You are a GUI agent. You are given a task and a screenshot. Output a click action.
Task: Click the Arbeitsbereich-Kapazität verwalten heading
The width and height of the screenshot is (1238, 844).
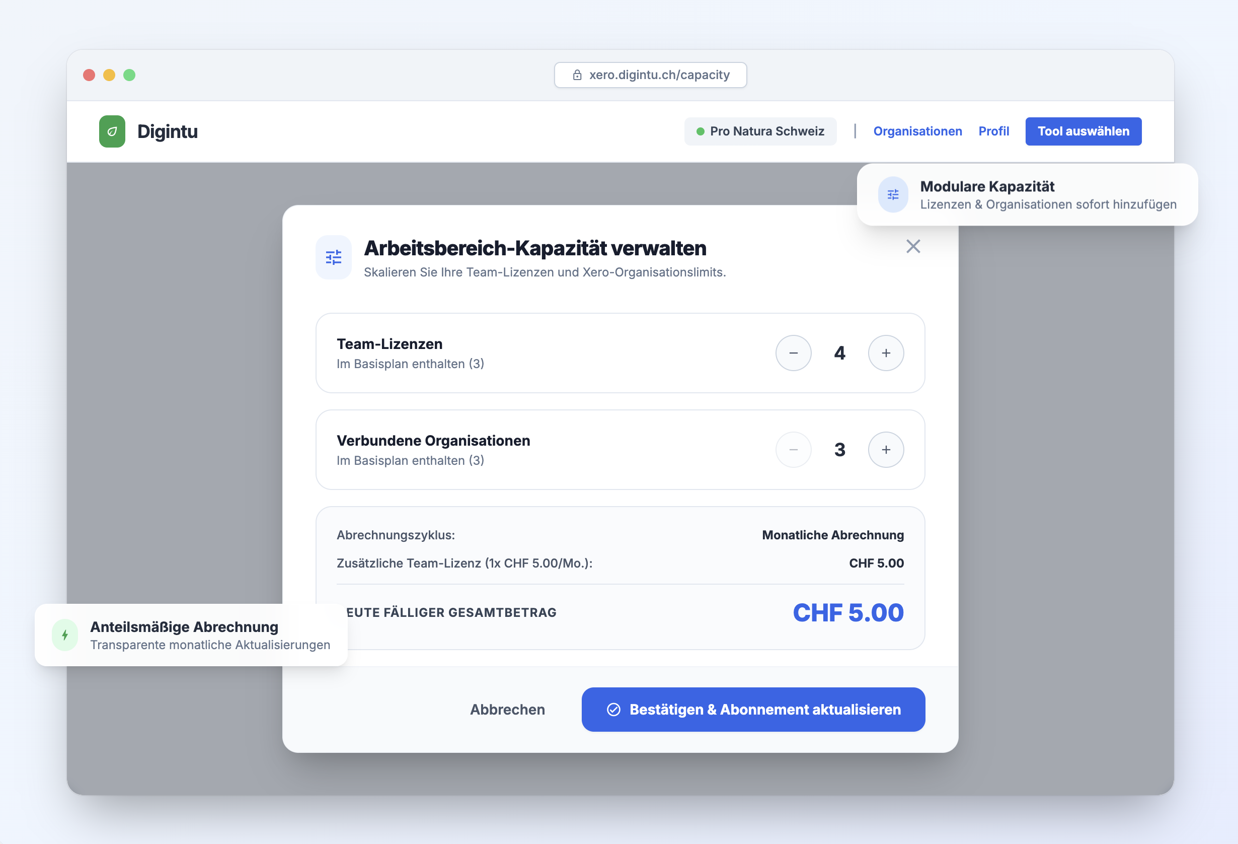click(x=535, y=248)
